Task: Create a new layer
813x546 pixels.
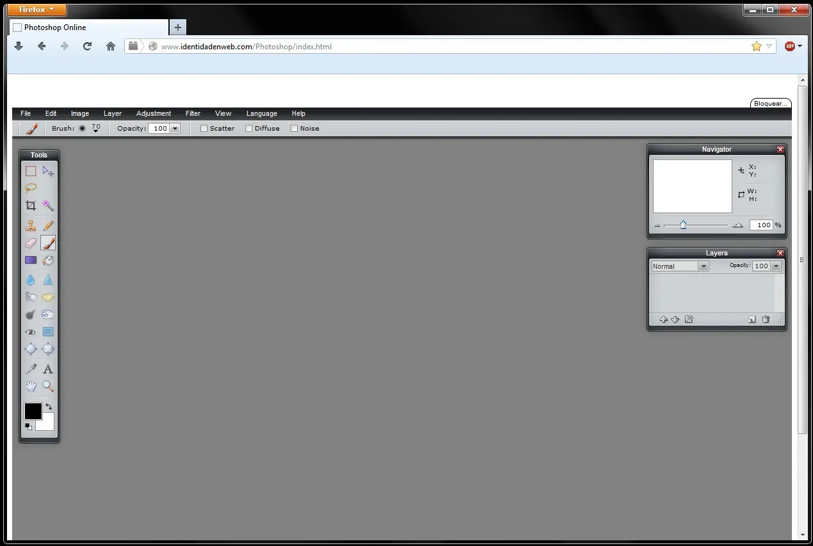Action: coord(752,319)
